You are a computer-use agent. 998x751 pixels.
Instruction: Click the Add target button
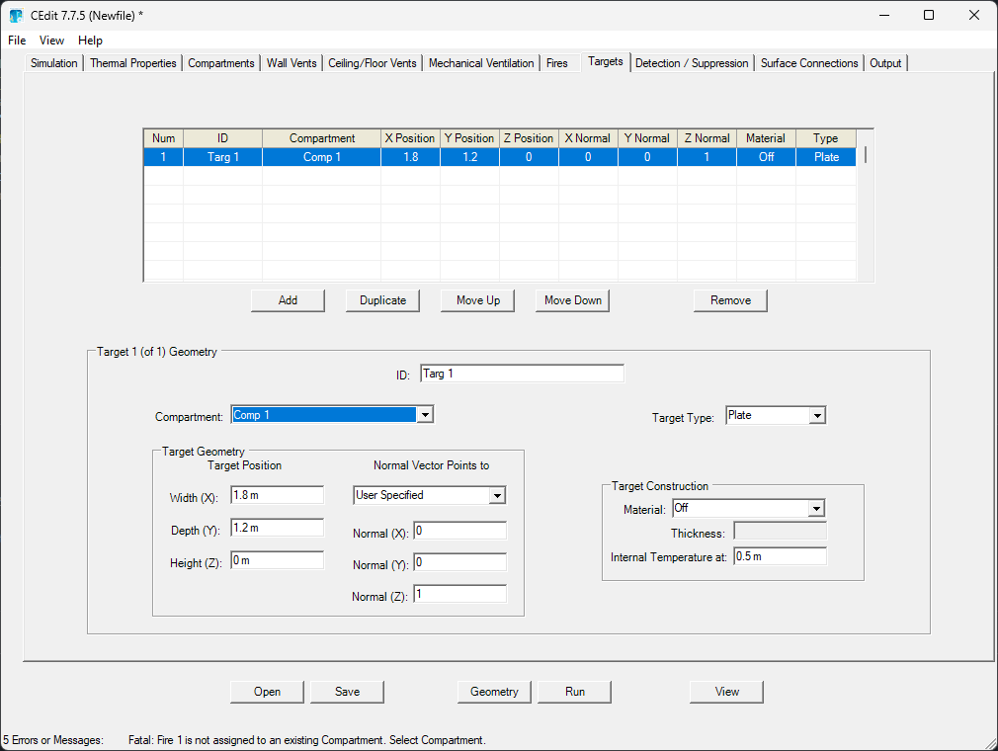[288, 300]
